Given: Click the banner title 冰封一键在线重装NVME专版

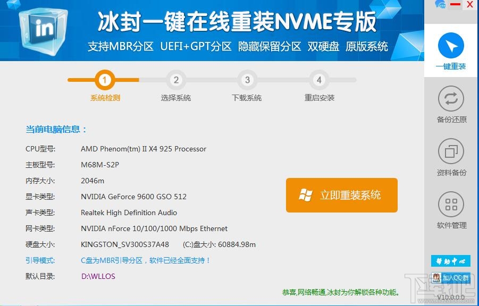Looking at the screenshot, I should pos(237,22).
